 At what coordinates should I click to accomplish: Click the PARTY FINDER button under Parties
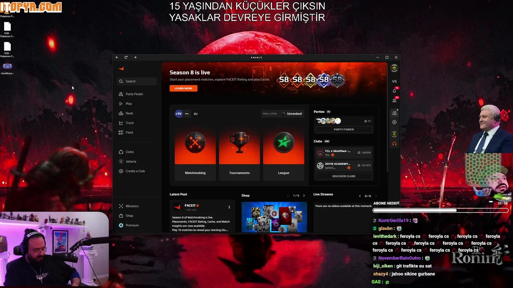coord(344,130)
